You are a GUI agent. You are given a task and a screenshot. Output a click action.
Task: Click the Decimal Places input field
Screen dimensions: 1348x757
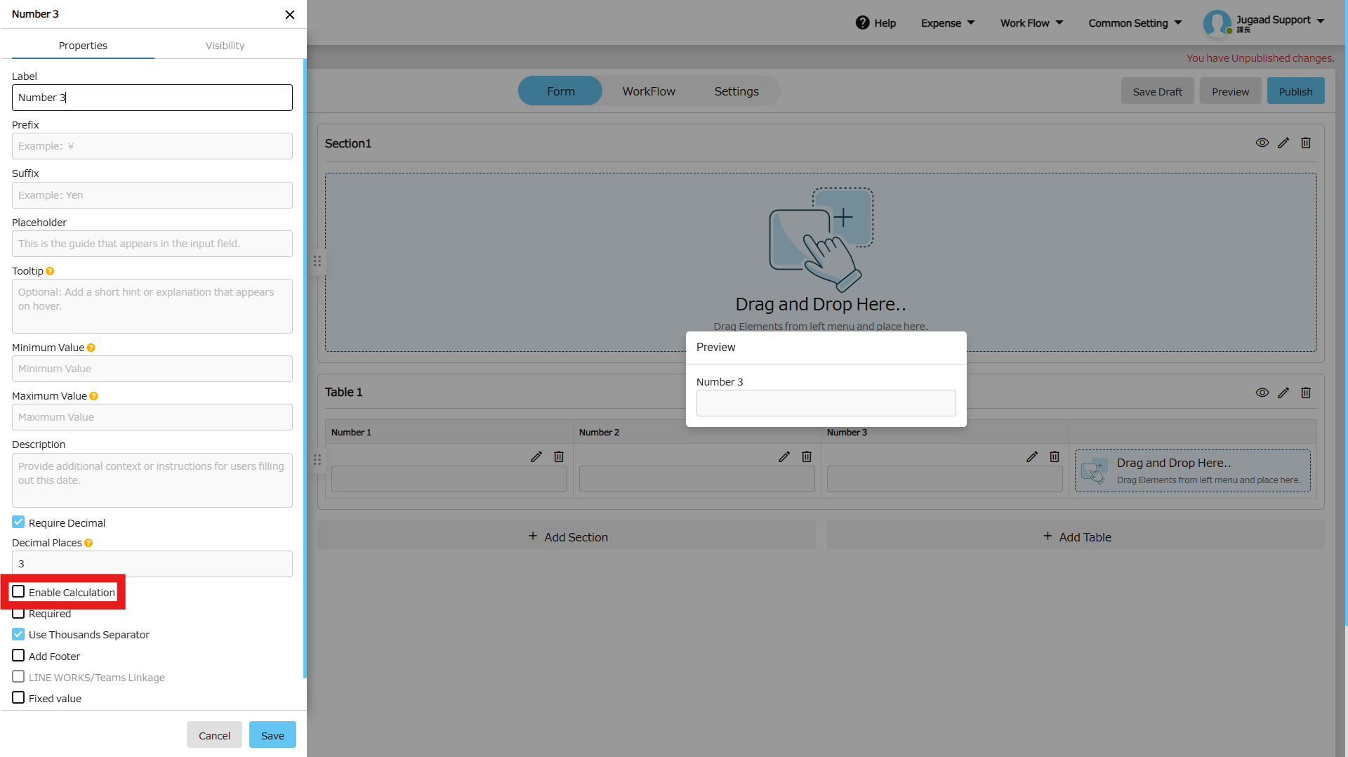pyautogui.click(x=152, y=564)
